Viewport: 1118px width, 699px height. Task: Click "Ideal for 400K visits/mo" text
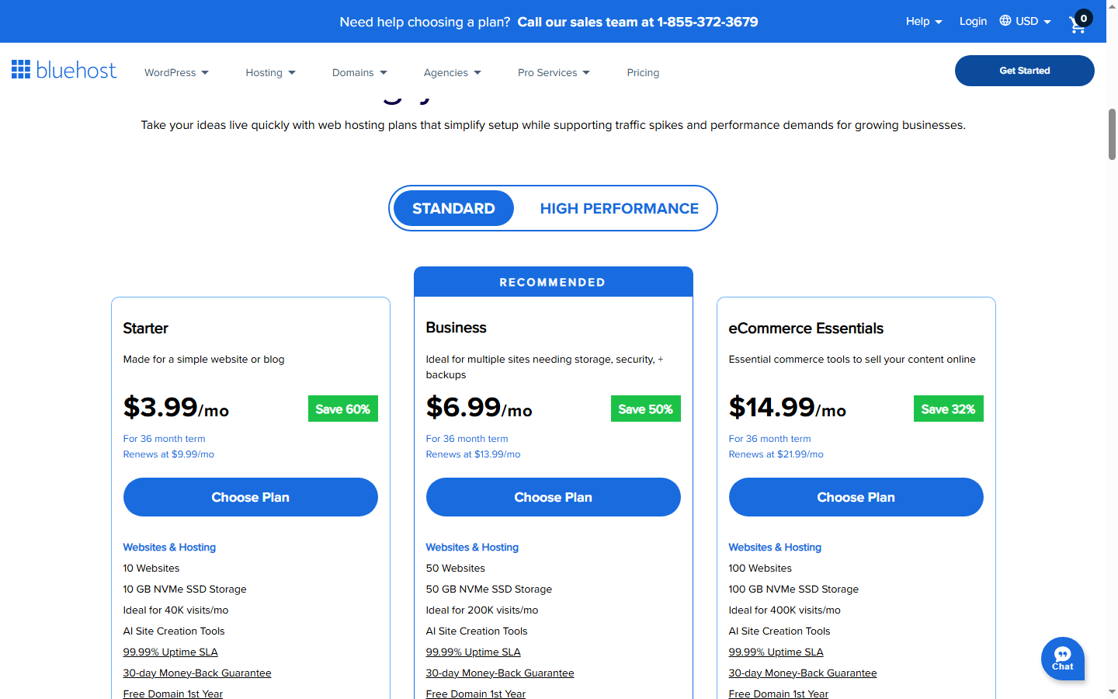[x=784, y=610]
